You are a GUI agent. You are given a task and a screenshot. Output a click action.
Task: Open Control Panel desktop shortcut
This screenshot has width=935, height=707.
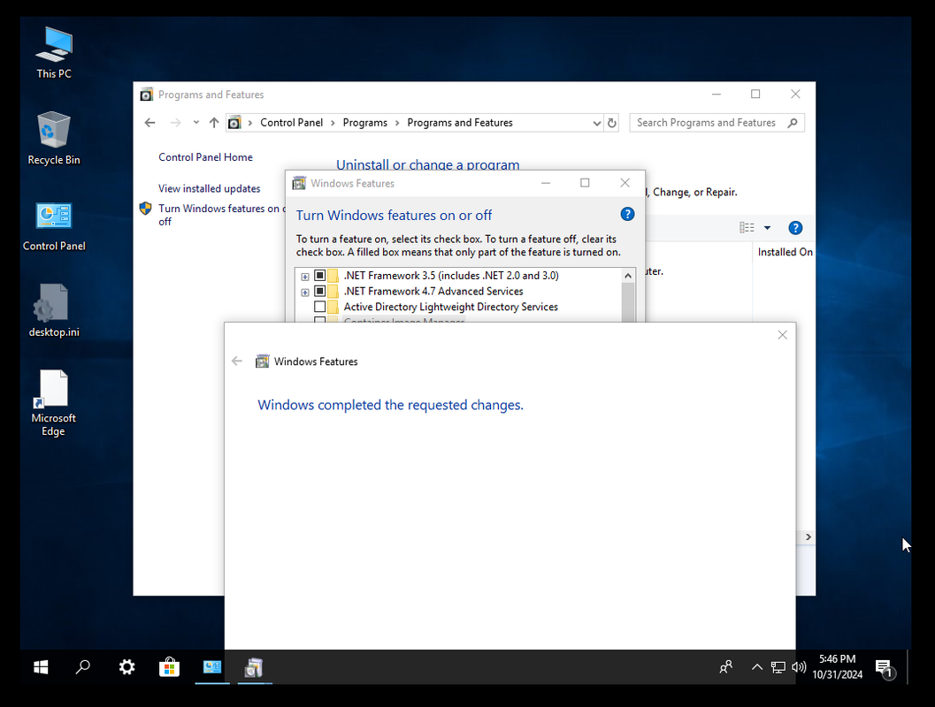coord(54,225)
